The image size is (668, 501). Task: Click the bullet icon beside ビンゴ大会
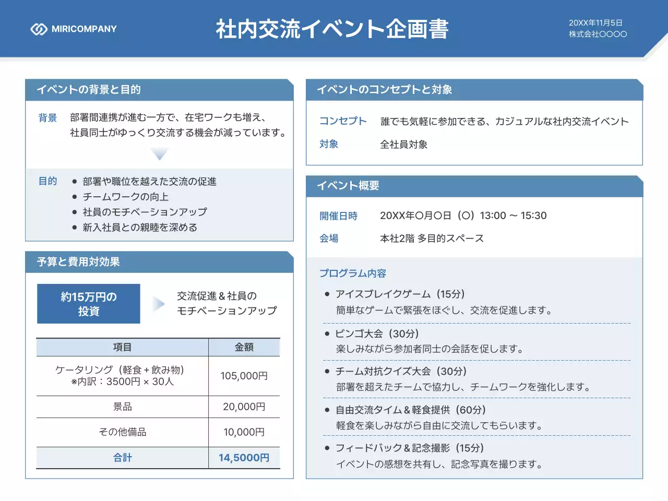327,333
